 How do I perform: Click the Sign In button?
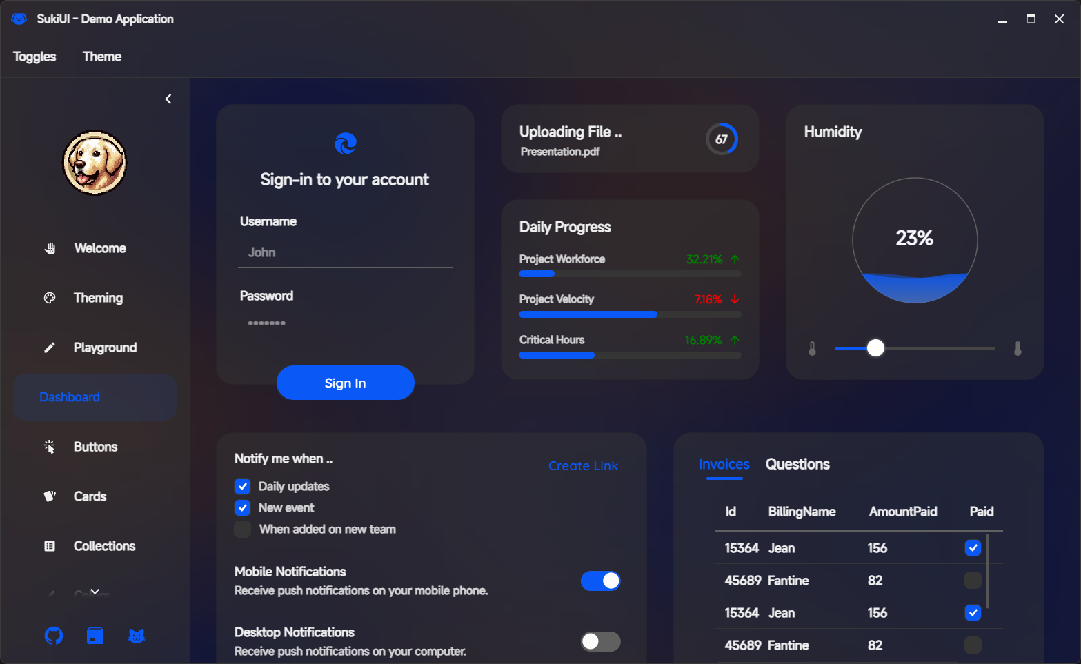tap(346, 383)
